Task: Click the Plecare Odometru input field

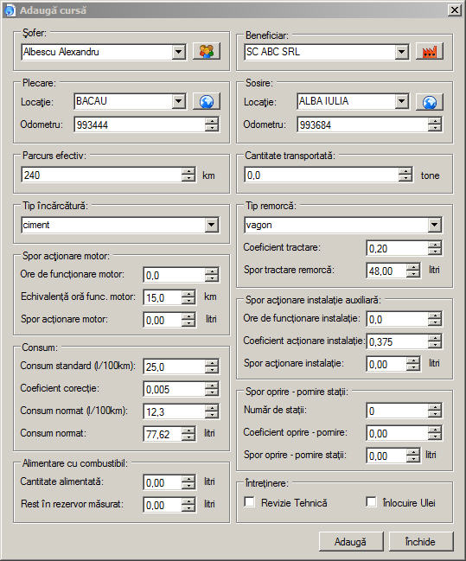Action: [x=140, y=124]
